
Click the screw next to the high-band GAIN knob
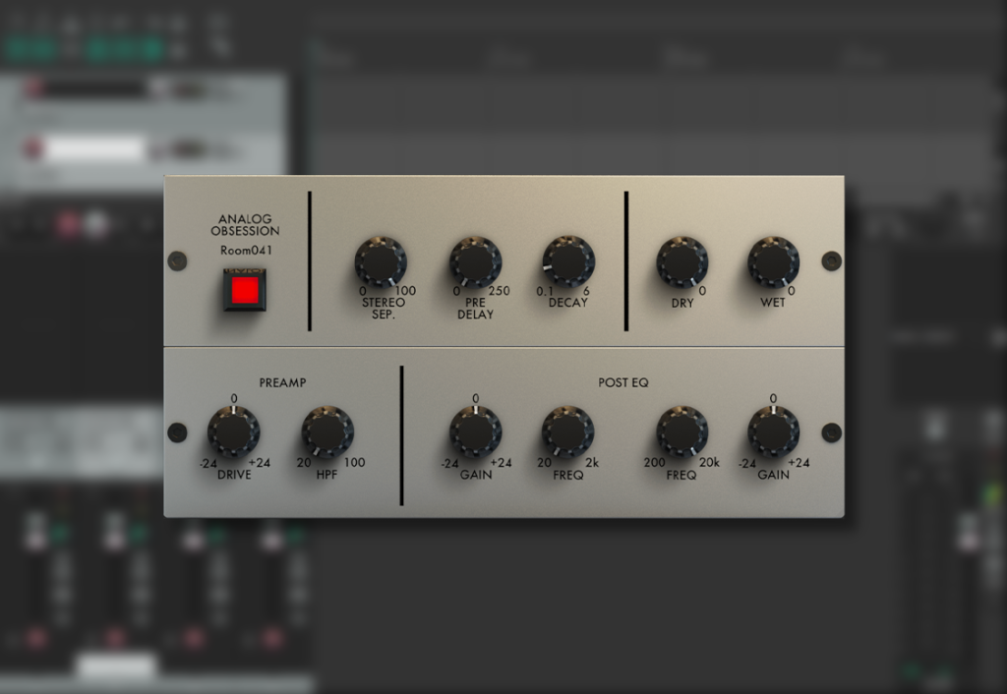tap(831, 433)
